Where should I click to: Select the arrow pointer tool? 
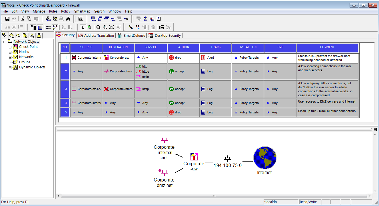83,27
